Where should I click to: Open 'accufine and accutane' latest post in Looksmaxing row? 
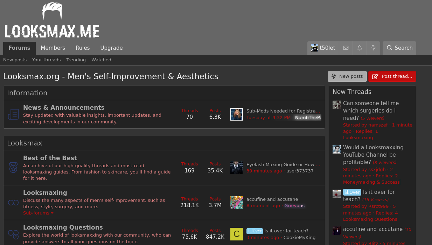(272, 199)
